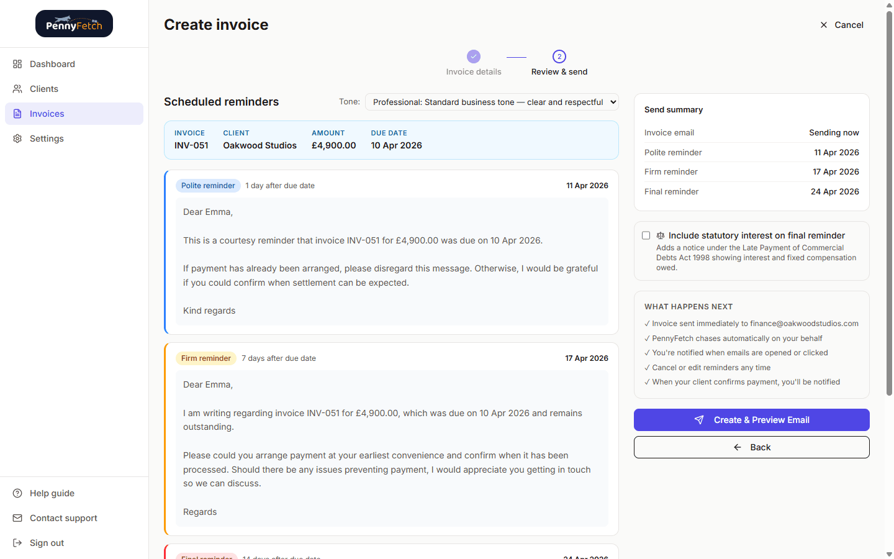Viewport: 894px width, 559px height.
Task: Click the scales icon beside statutory interest
Action: (x=660, y=235)
